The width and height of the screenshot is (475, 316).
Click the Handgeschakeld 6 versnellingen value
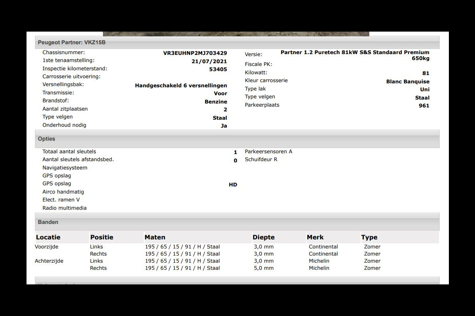[181, 85]
